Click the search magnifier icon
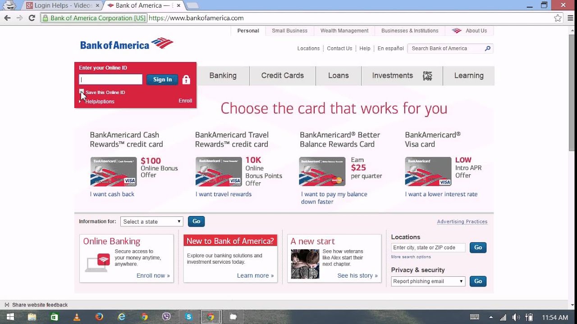Image resolution: width=577 pixels, height=324 pixels. tap(488, 49)
